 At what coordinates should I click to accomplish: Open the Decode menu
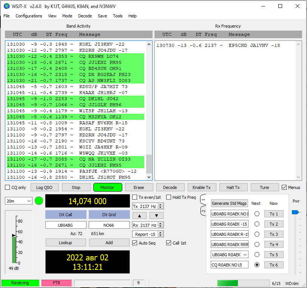[85, 16]
